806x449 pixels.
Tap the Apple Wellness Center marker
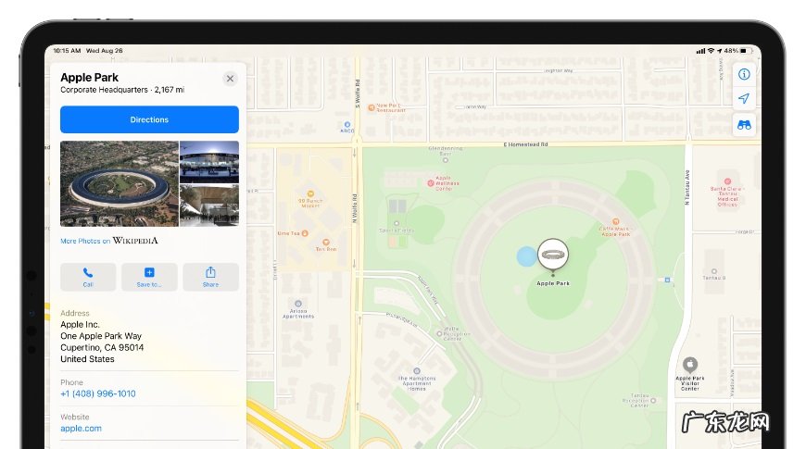(431, 183)
